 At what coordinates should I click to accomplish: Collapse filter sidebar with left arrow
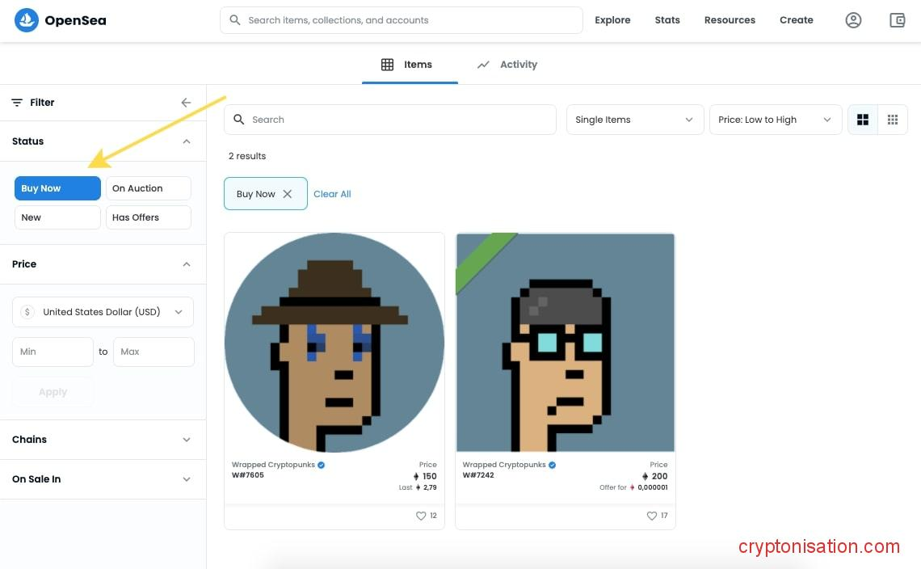pos(186,103)
